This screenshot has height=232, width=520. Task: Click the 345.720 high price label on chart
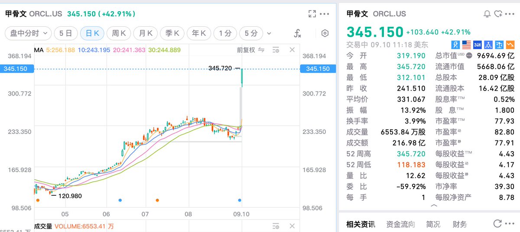pos(220,68)
